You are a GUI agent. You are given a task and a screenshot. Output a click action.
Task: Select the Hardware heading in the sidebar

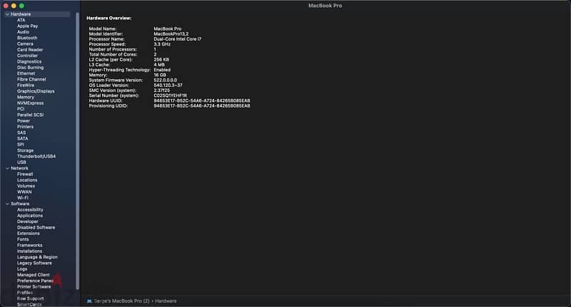tap(21, 14)
